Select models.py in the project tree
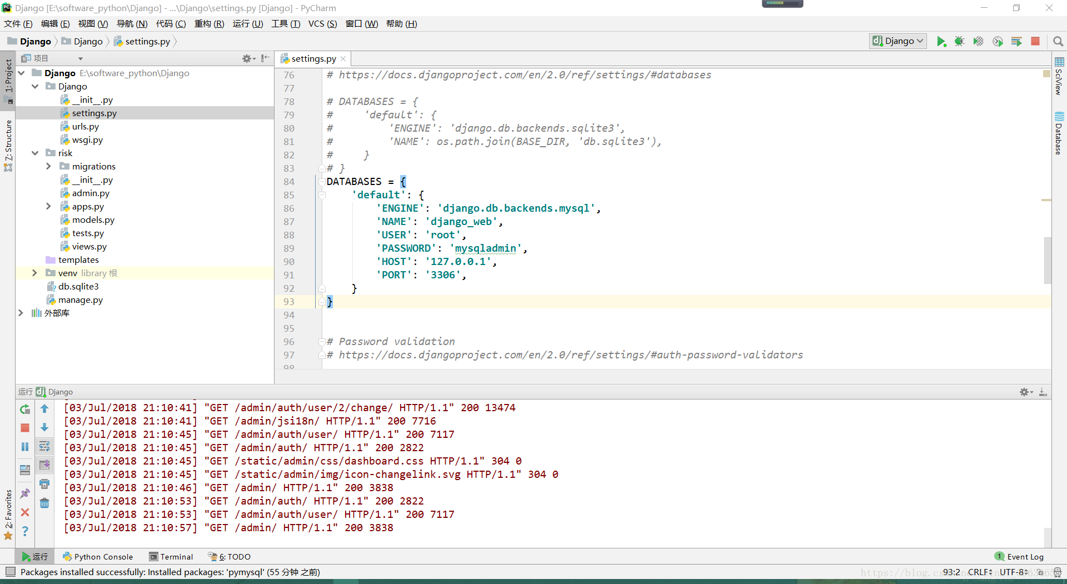This screenshot has height=584, width=1067. (x=93, y=220)
